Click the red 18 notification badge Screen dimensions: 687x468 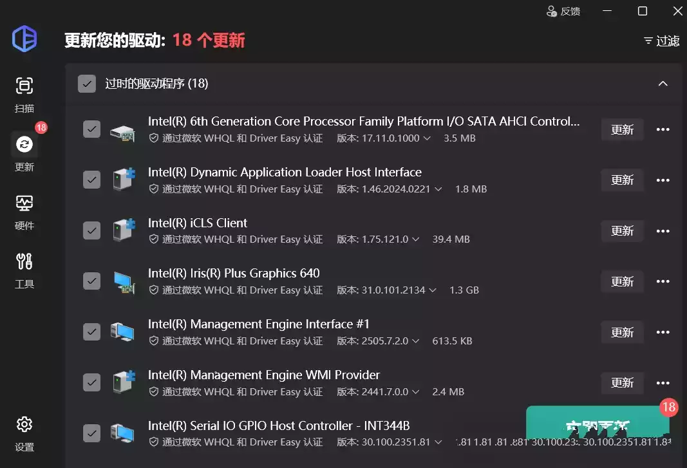tap(669, 407)
